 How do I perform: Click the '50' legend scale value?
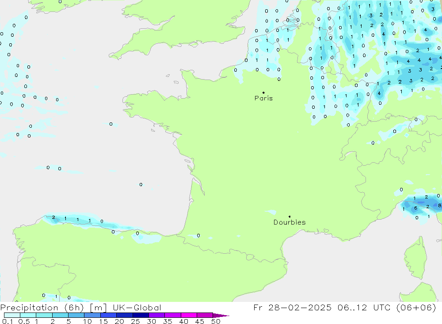(216, 321)
